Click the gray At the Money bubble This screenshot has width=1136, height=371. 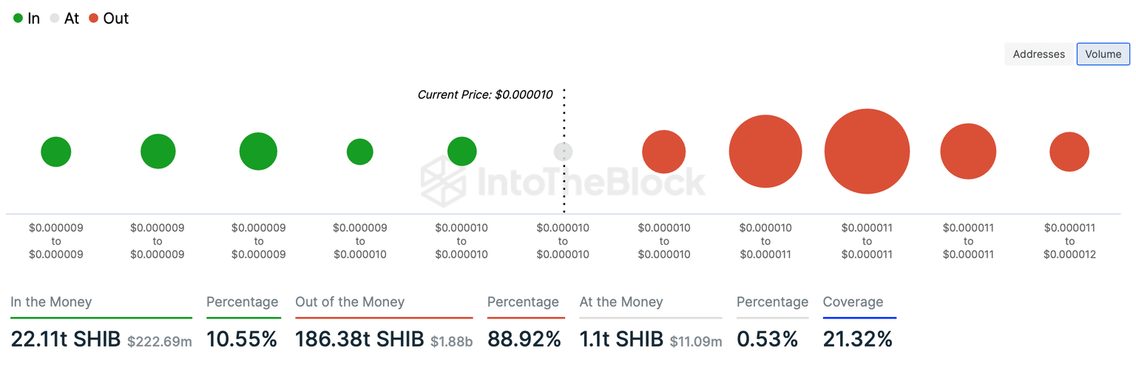pos(563,152)
